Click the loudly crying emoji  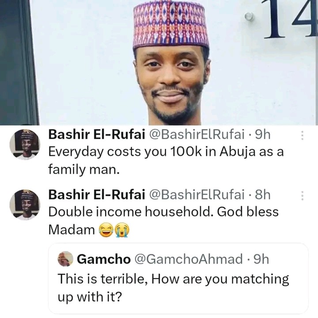tap(122, 230)
